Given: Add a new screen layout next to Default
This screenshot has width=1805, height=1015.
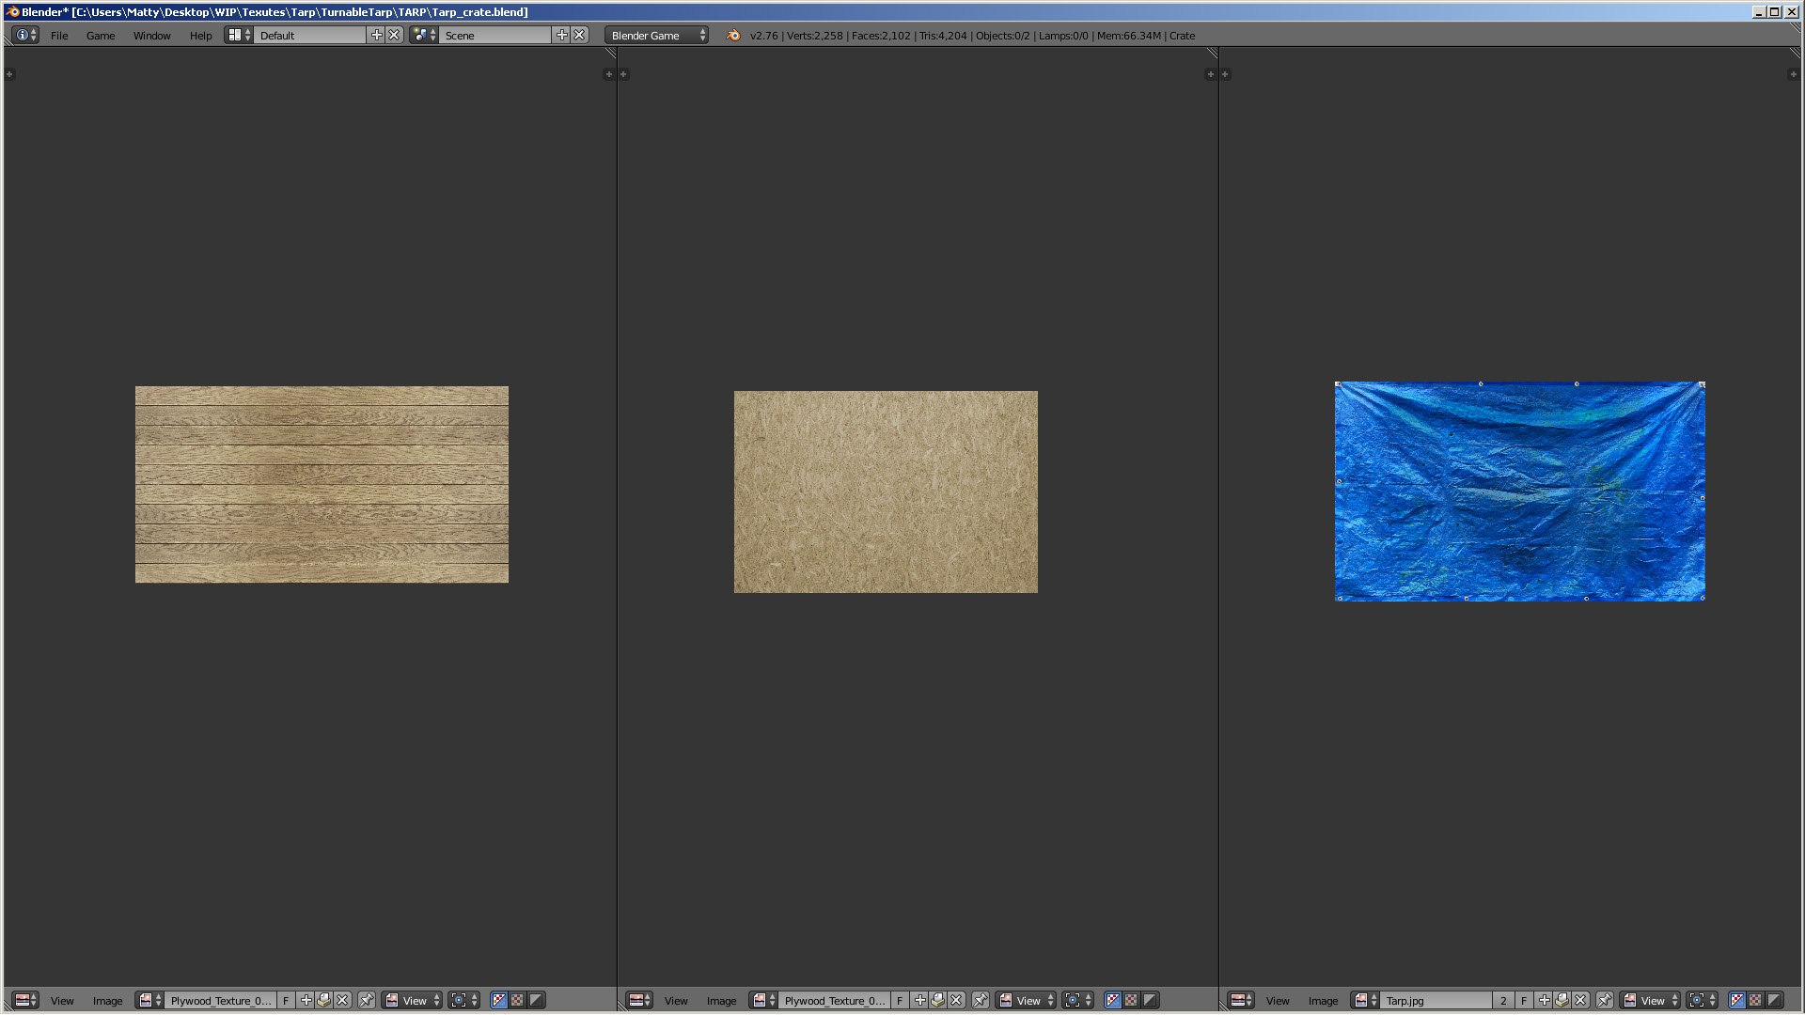Looking at the screenshot, I should point(377,36).
